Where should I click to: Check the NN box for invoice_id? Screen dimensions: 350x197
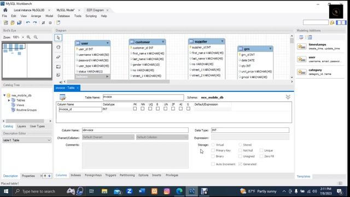(142, 109)
